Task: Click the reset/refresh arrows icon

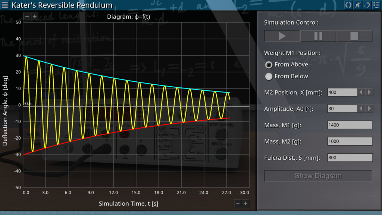Action: click(x=348, y=5)
